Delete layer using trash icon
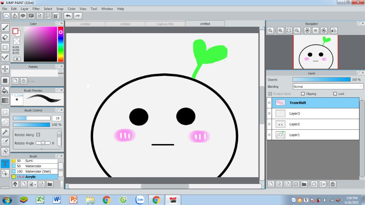This screenshot has height=205, width=365. pyautogui.click(x=333, y=184)
